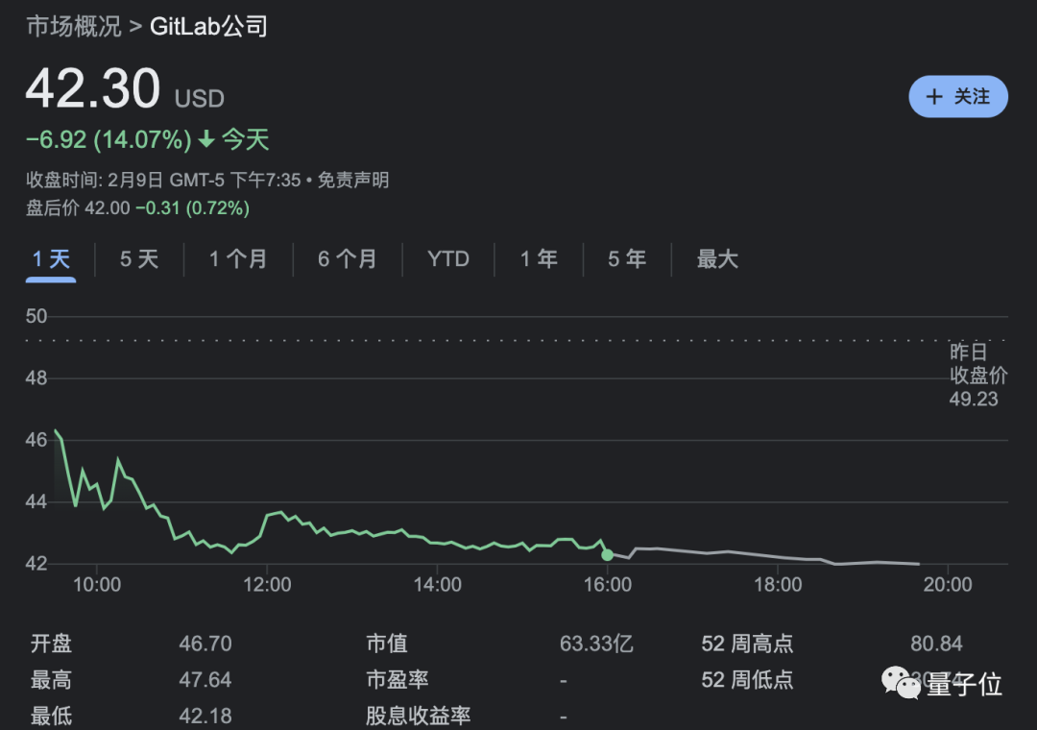Click the GitLab公司 breadcrumb title
This screenshot has height=730, width=1037.
pyautogui.click(x=207, y=28)
